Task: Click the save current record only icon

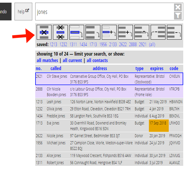Action: pos(77,32)
